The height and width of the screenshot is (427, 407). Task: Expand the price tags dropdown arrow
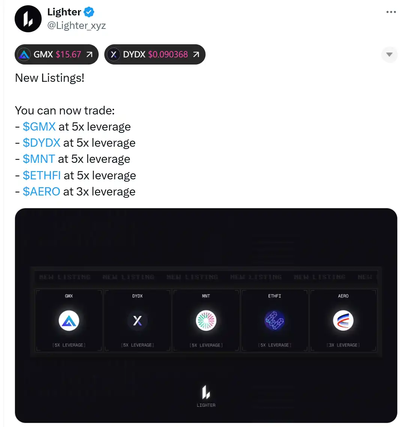[389, 54]
